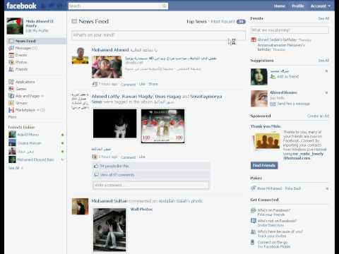The image size is (339, 254).
Task: Click the Applications icon in sidebar
Action: click(x=11, y=82)
